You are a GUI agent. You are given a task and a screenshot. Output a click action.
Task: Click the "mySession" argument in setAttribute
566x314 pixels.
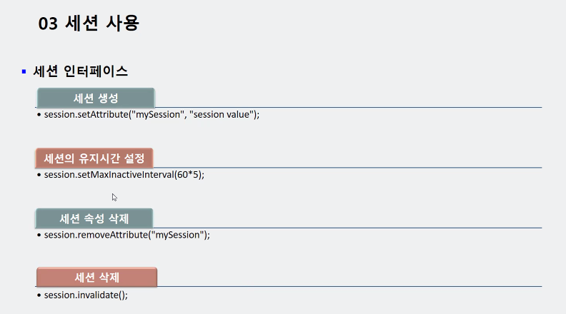point(159,115)
